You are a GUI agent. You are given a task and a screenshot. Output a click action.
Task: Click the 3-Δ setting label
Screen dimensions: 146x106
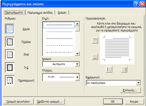click(26, 68)
